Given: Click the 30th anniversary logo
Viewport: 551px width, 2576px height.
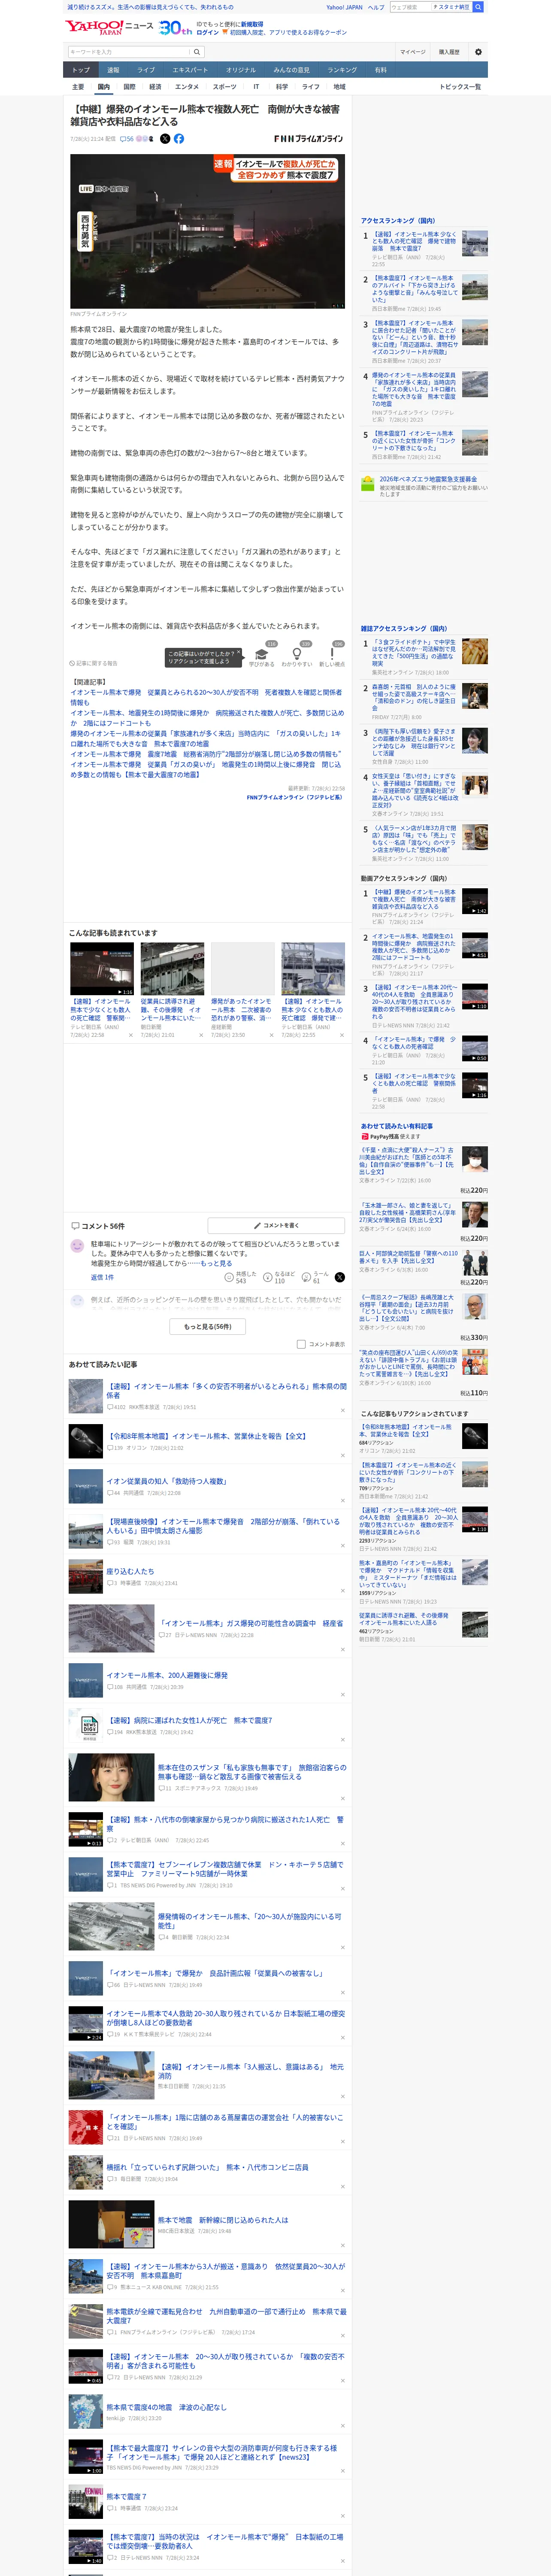Looking at the screenshot, I should [x=176, y=27].
